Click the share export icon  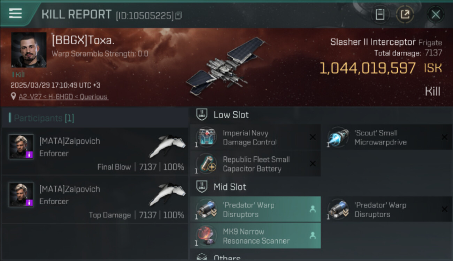coord(405,15)
